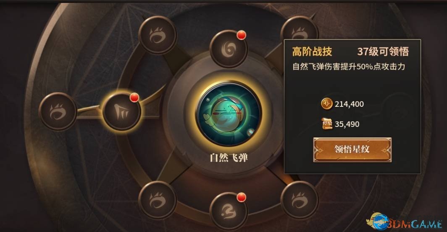This screenshot has width=447, height=232.
Task: Select the lower-right claw rune node
Action: point(300,200)
